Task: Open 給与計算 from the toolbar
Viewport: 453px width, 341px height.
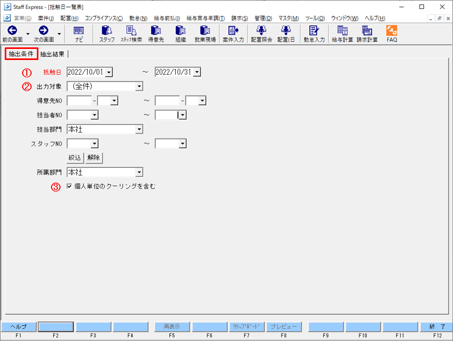Action: click(x=343, y=34)
